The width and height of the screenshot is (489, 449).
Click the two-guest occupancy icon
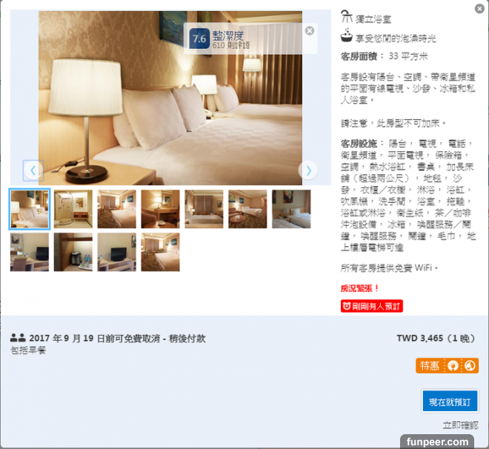18,338
